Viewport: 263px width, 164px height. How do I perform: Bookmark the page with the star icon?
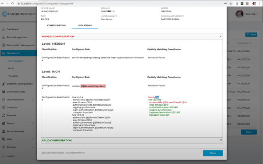click(x=231, y=4)
